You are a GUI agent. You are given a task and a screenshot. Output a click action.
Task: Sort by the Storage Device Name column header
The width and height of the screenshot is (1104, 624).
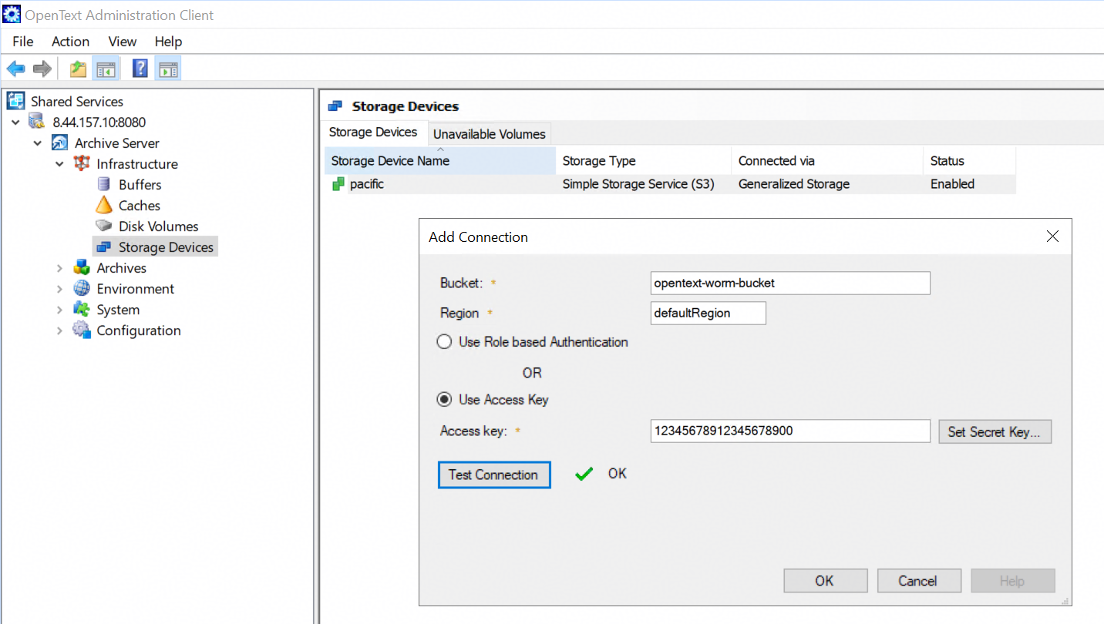point(440,161)
